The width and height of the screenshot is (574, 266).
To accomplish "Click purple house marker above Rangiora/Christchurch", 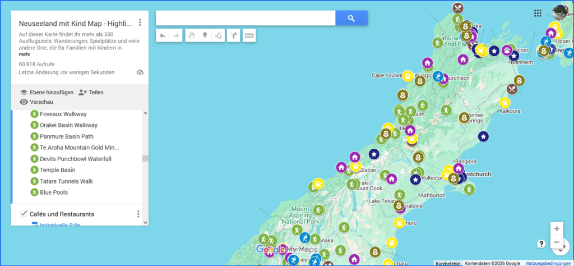I will pos(459,168).
